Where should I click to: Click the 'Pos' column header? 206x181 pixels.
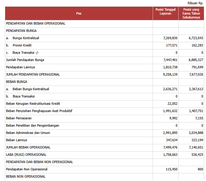79,13
